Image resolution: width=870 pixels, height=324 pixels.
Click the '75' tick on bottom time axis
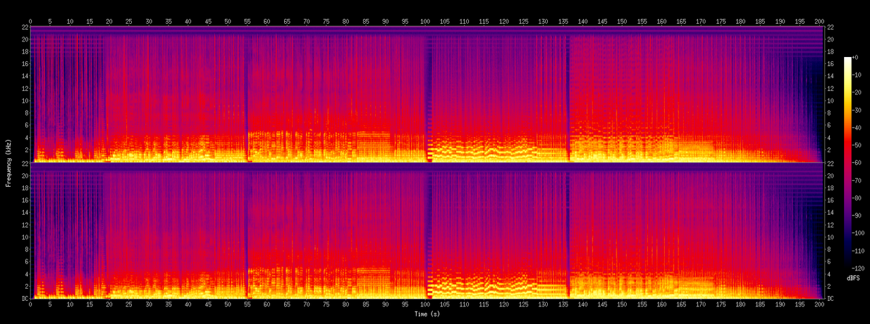click(x=326, y=305)
